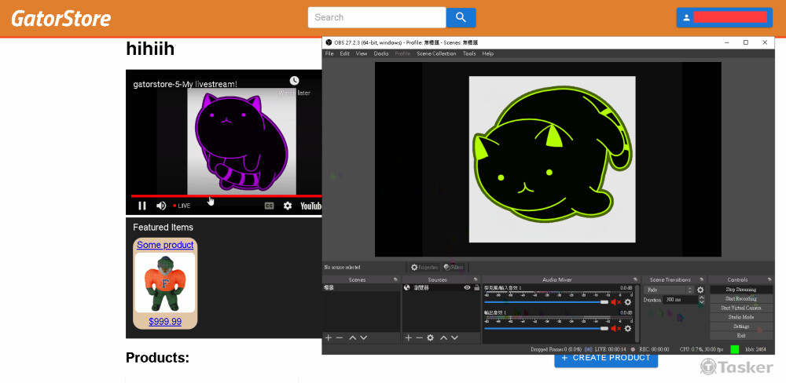Click the Stop Streaming button

pos(740,290)
